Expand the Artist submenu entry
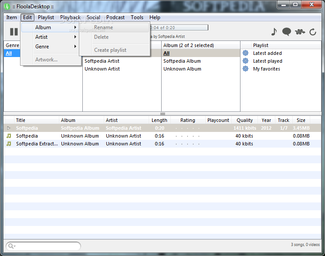Image resolution: width=325 pixels, height=256 pixels. click(x=50, y=37)
